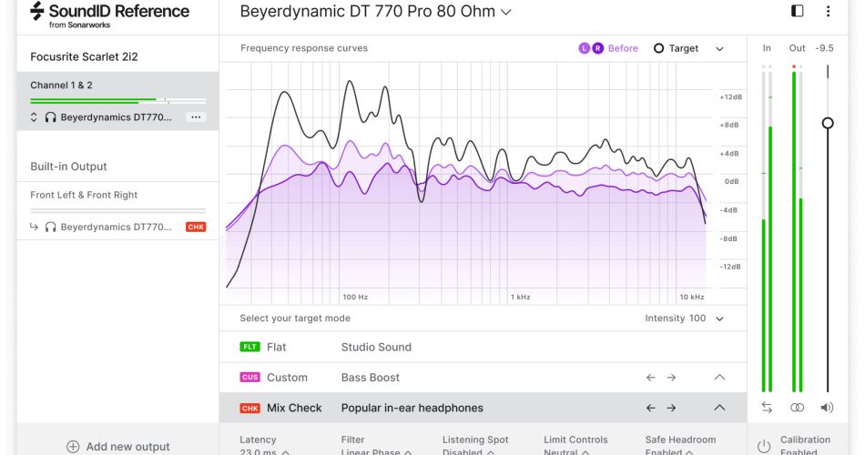Click the swap channels icon below the meters
865x455 pixels.
(x=767, y=409)
